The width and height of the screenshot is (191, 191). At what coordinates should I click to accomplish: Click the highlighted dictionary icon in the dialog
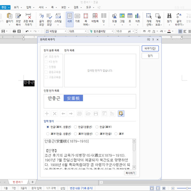tap(121, 114)
